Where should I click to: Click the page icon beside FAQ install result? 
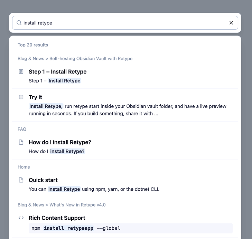pyautogui.click(x=21, y=142)
